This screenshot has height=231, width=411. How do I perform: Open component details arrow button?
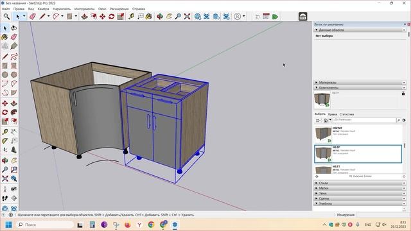[404, 120]
